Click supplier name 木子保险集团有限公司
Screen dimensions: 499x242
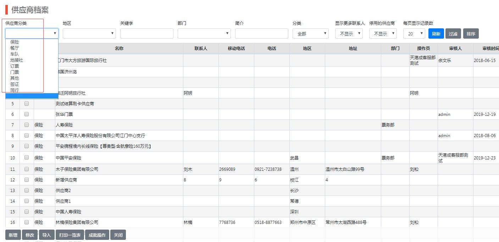(77, 169)
